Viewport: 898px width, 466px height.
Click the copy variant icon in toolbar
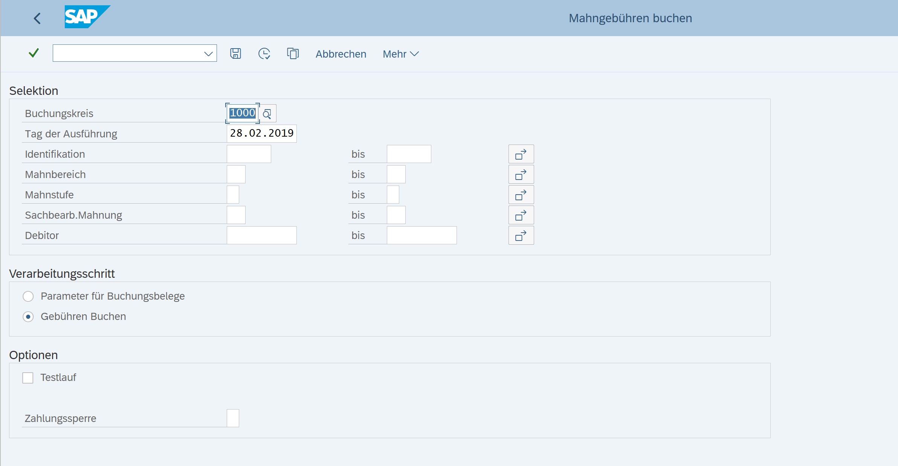pyautogui.click(x=293, y=53)
